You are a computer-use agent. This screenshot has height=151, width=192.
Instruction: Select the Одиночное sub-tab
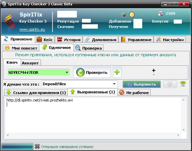[56, 48]
